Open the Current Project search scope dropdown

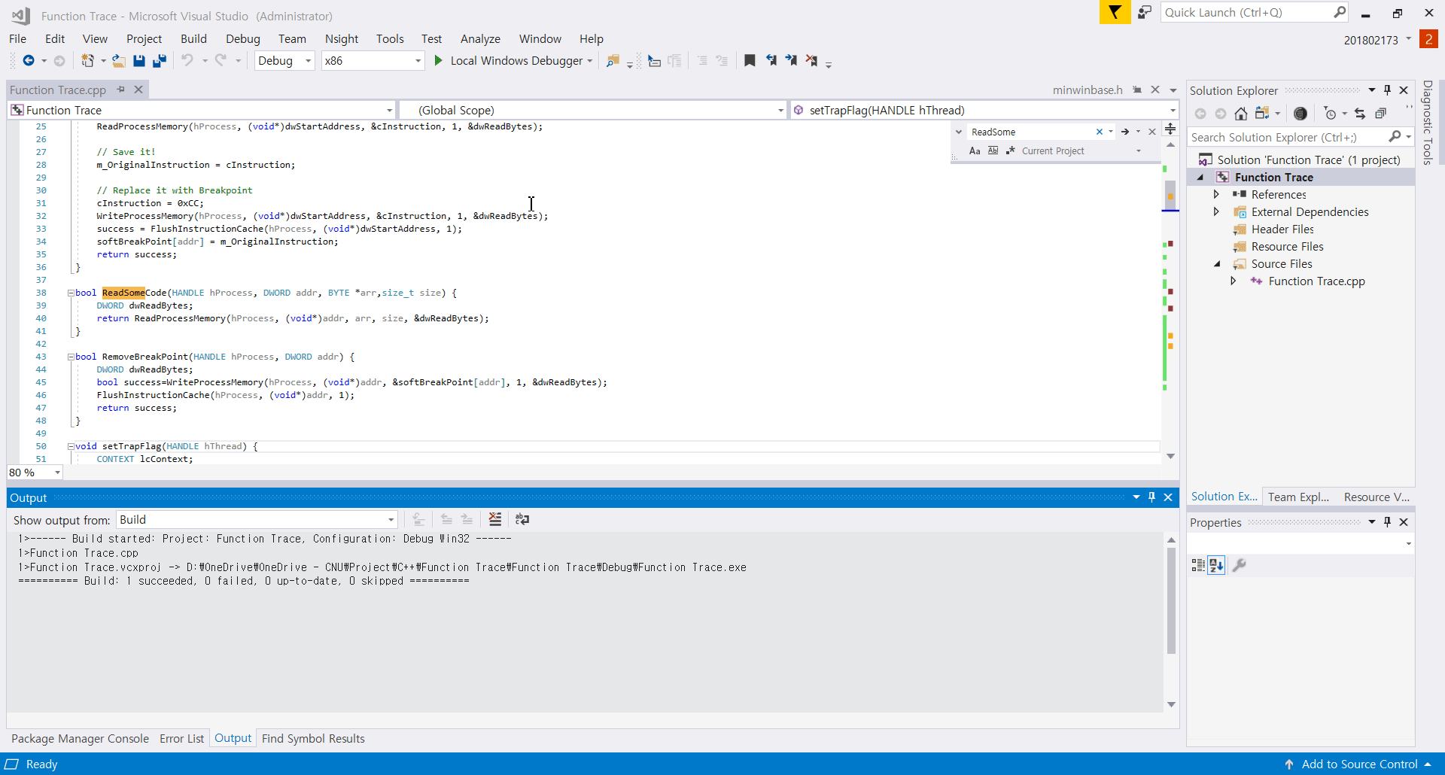1138,150
